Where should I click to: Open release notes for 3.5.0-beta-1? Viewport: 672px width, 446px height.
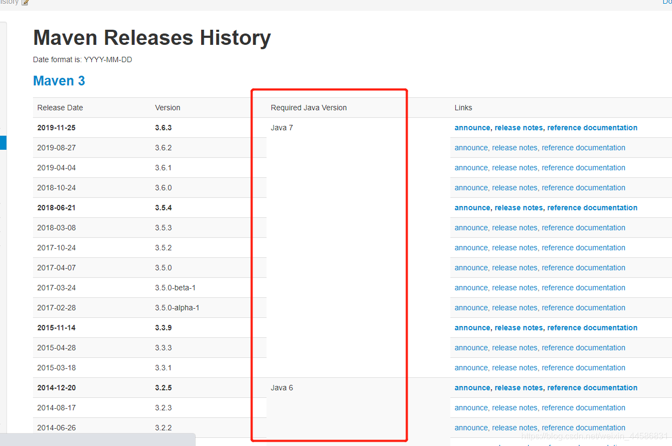pyautogui.click(x=515, y=288)
